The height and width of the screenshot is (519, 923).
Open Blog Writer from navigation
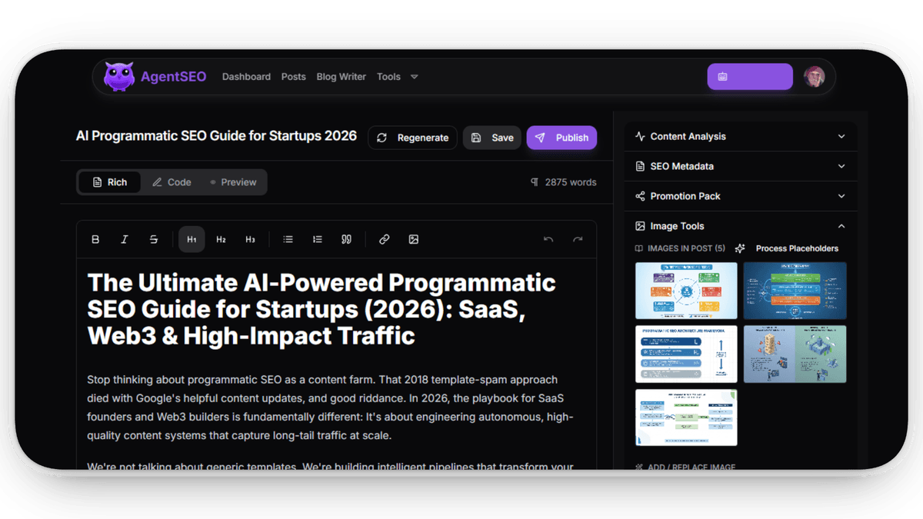[341, 77]
